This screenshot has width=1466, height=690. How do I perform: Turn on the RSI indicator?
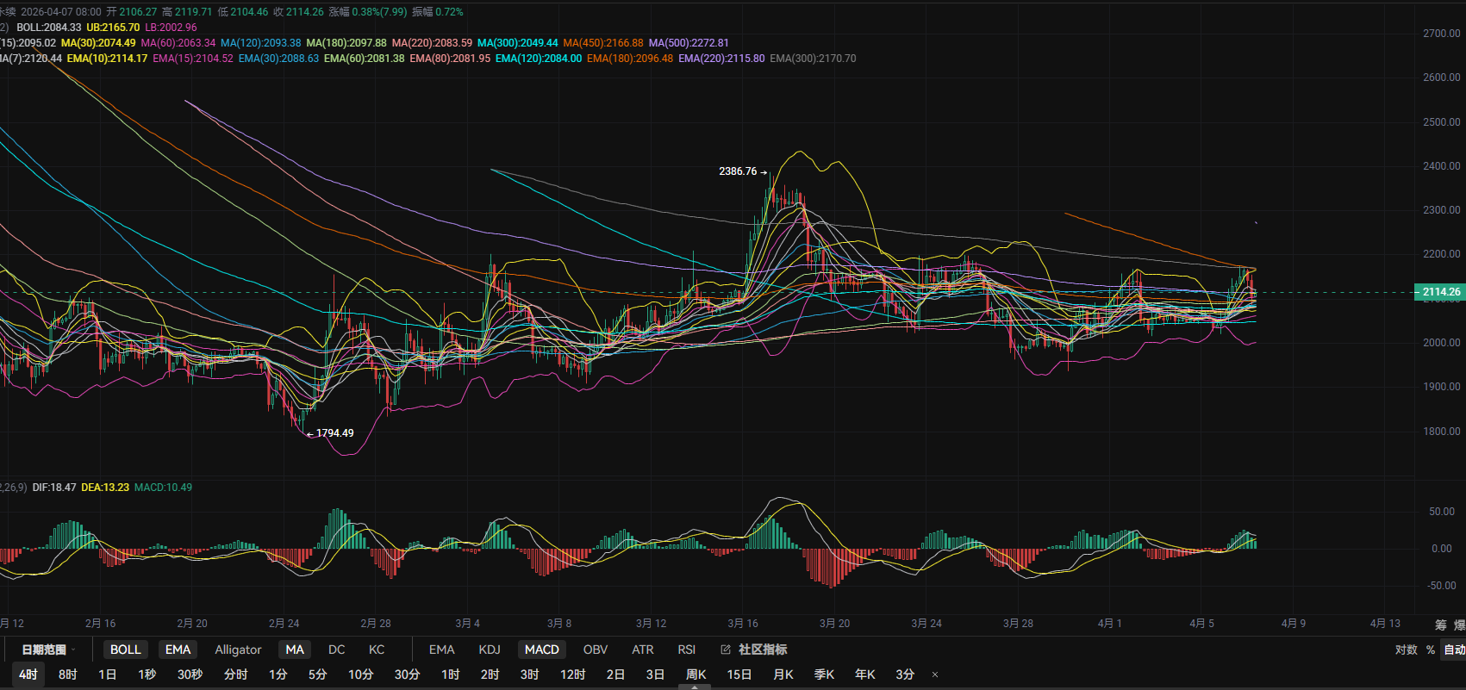[x=686, y=650]
